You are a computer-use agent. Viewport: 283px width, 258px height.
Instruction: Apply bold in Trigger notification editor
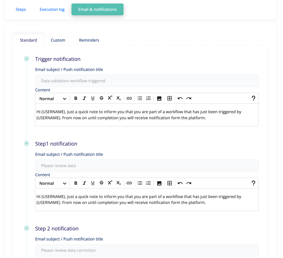76,98
